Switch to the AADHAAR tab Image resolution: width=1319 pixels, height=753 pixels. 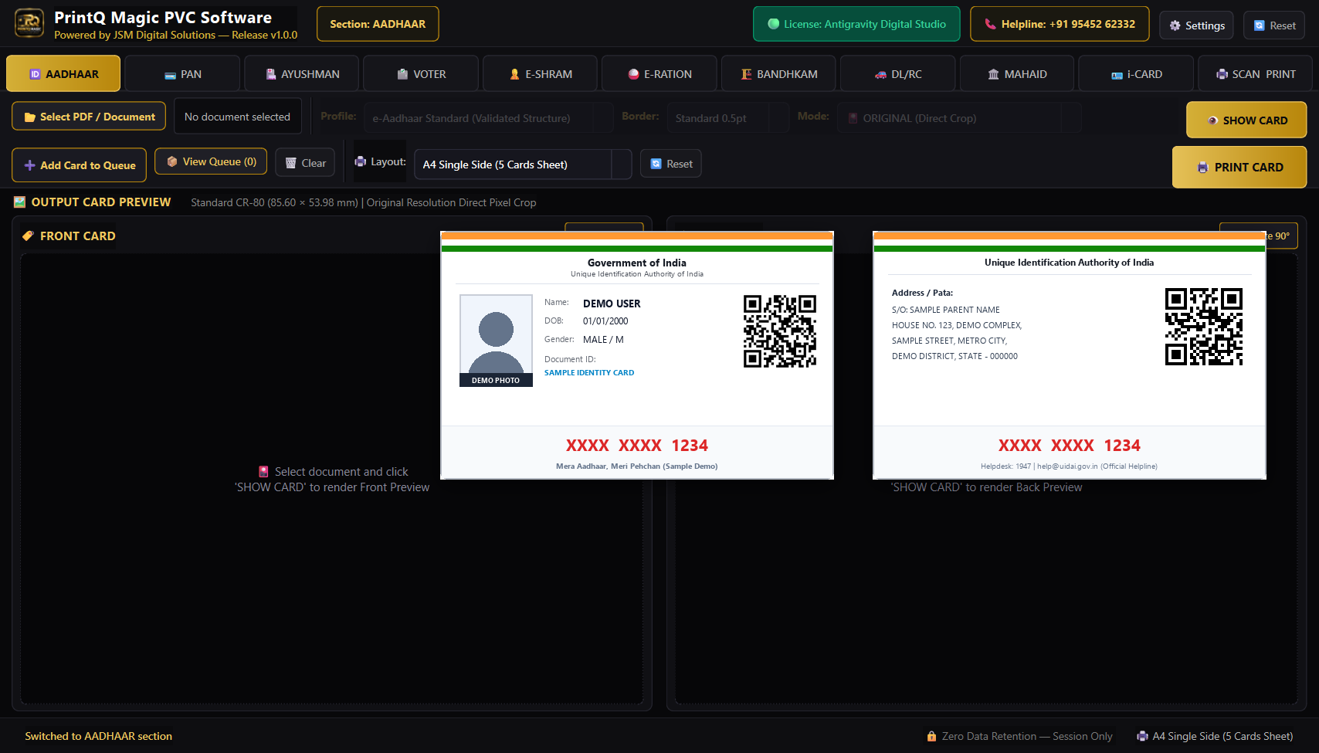(x=63, y=74)
